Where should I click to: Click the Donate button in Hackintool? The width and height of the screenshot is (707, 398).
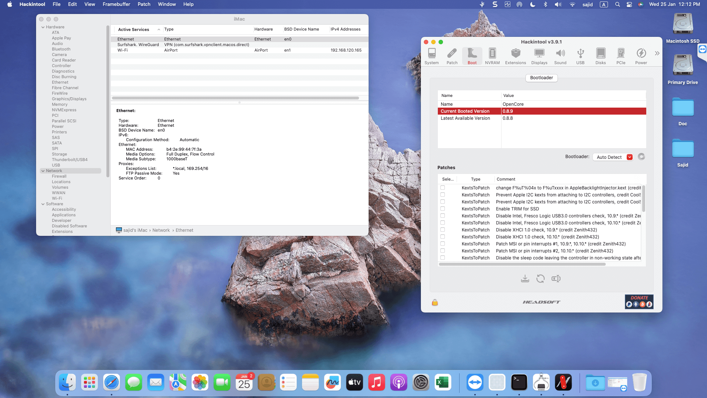coord(639,302)
